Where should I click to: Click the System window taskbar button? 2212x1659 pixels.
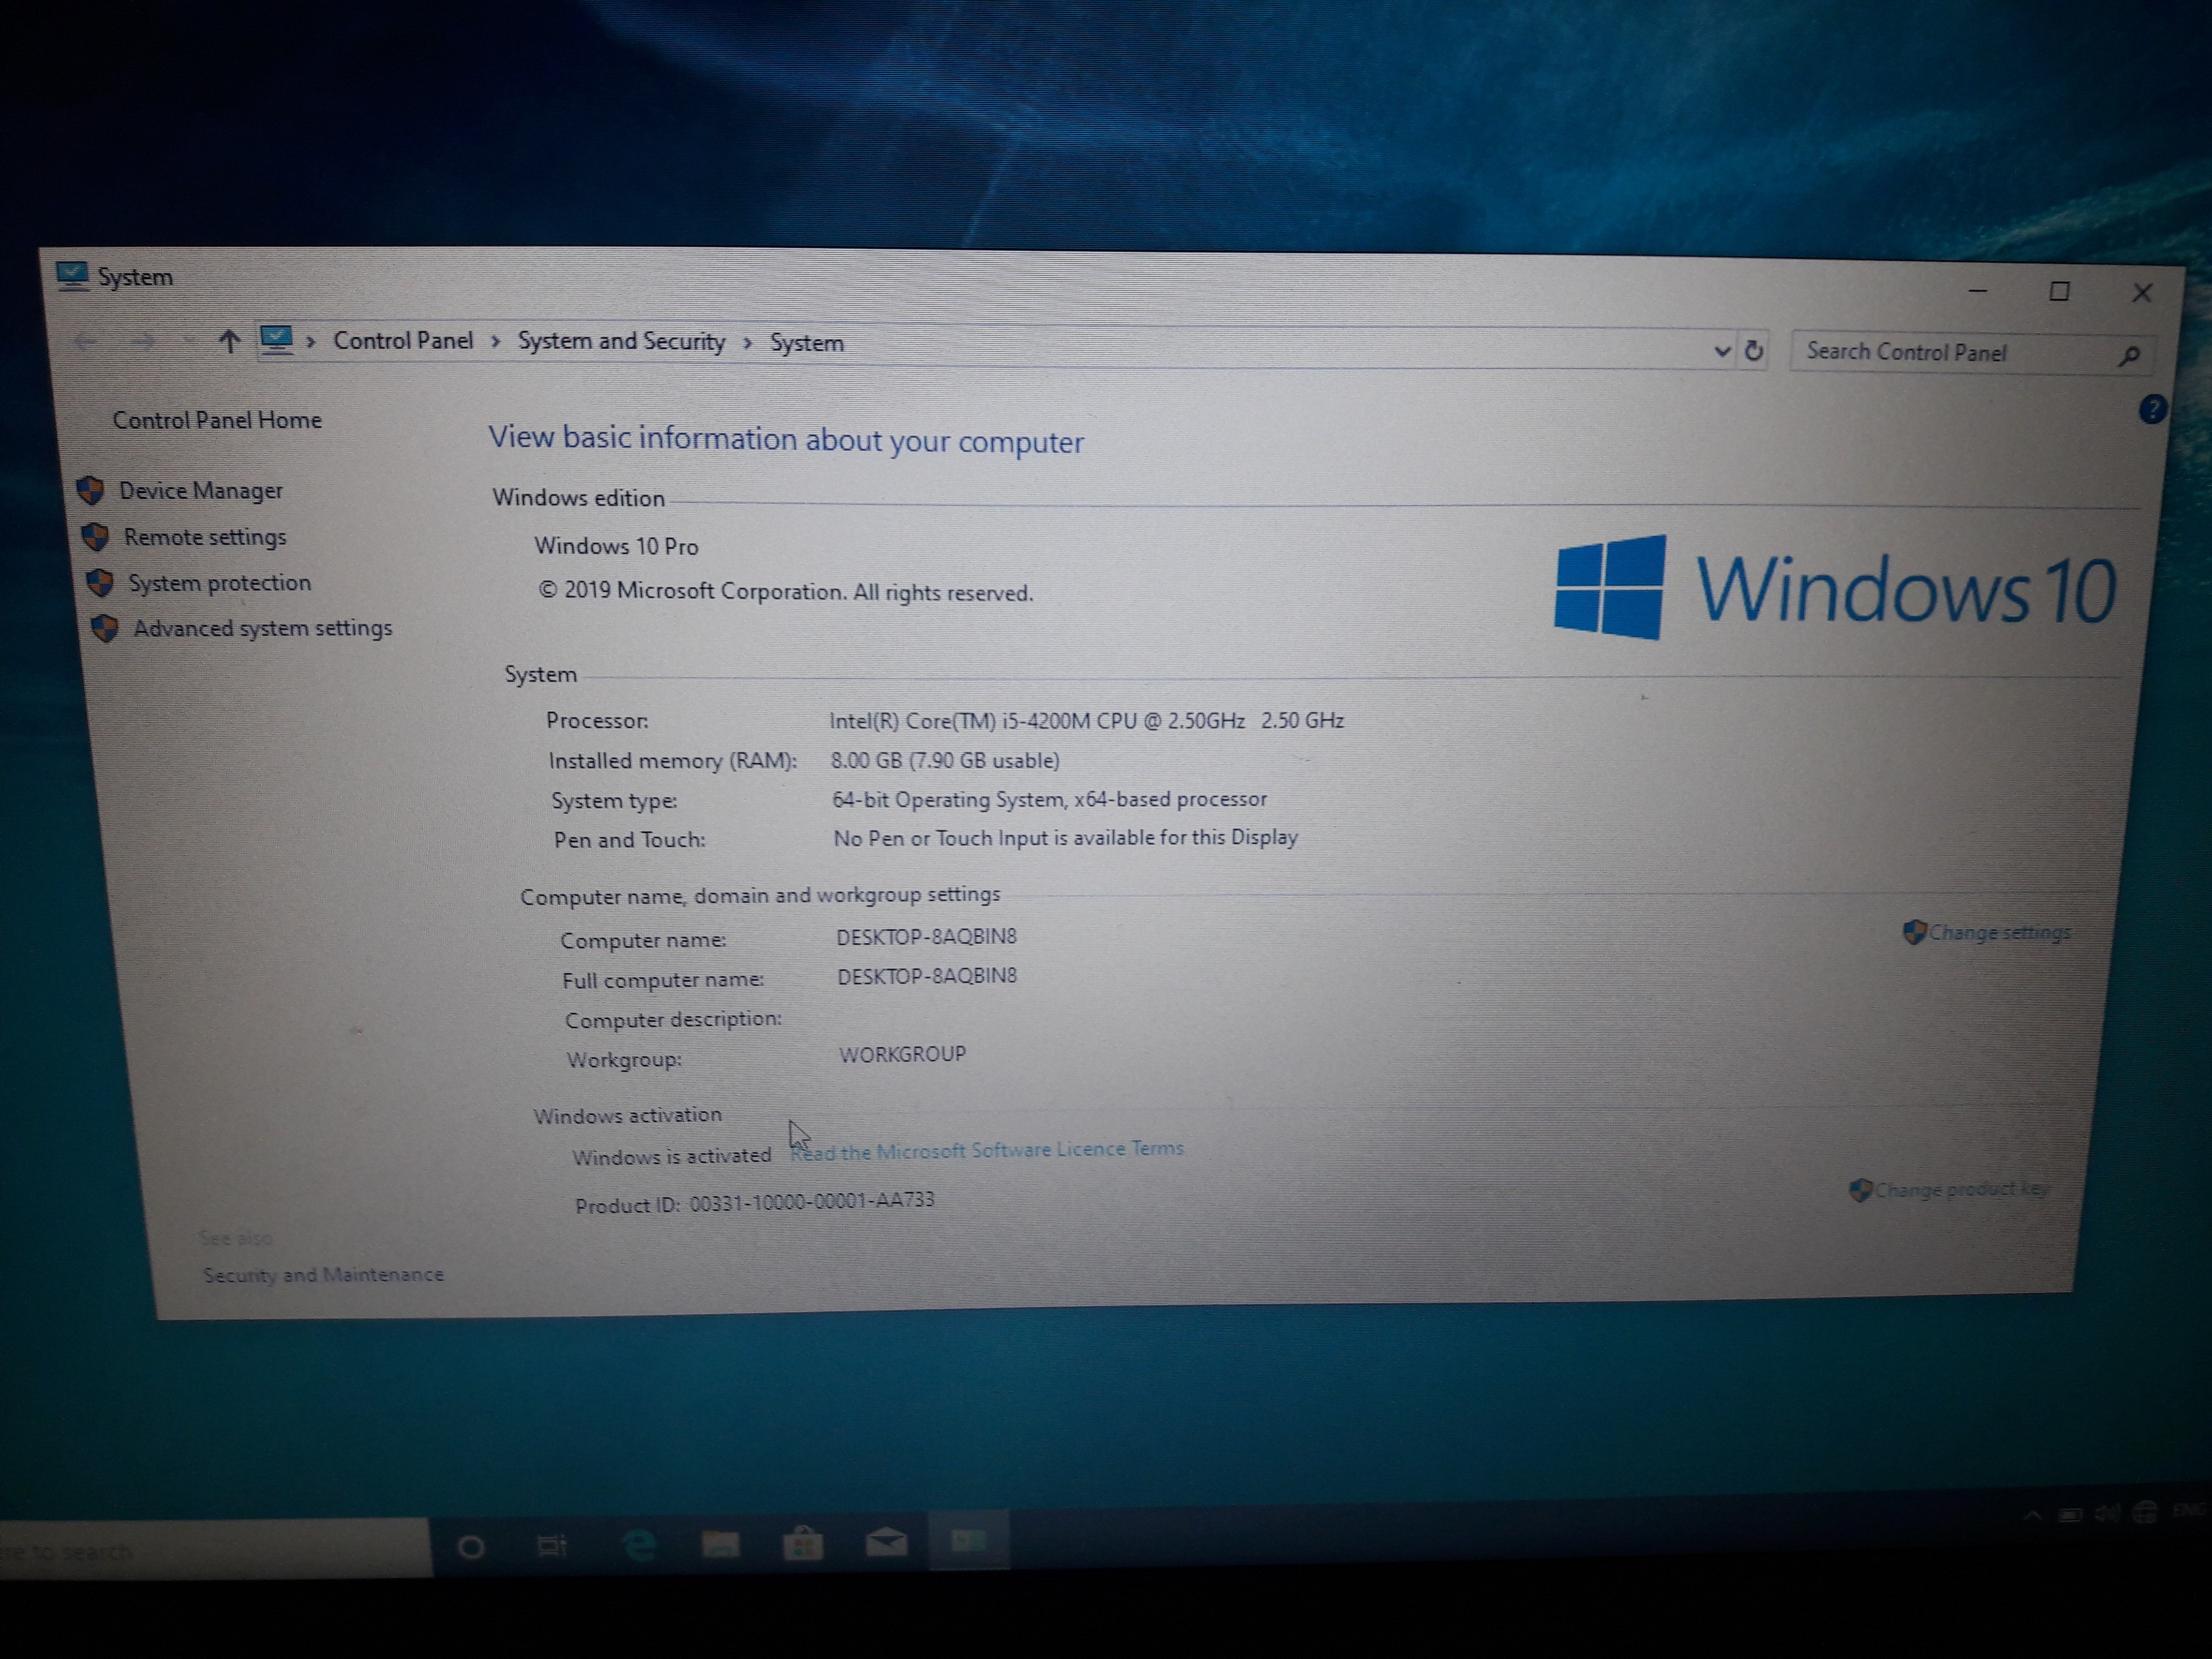[x=968, y=1541]
